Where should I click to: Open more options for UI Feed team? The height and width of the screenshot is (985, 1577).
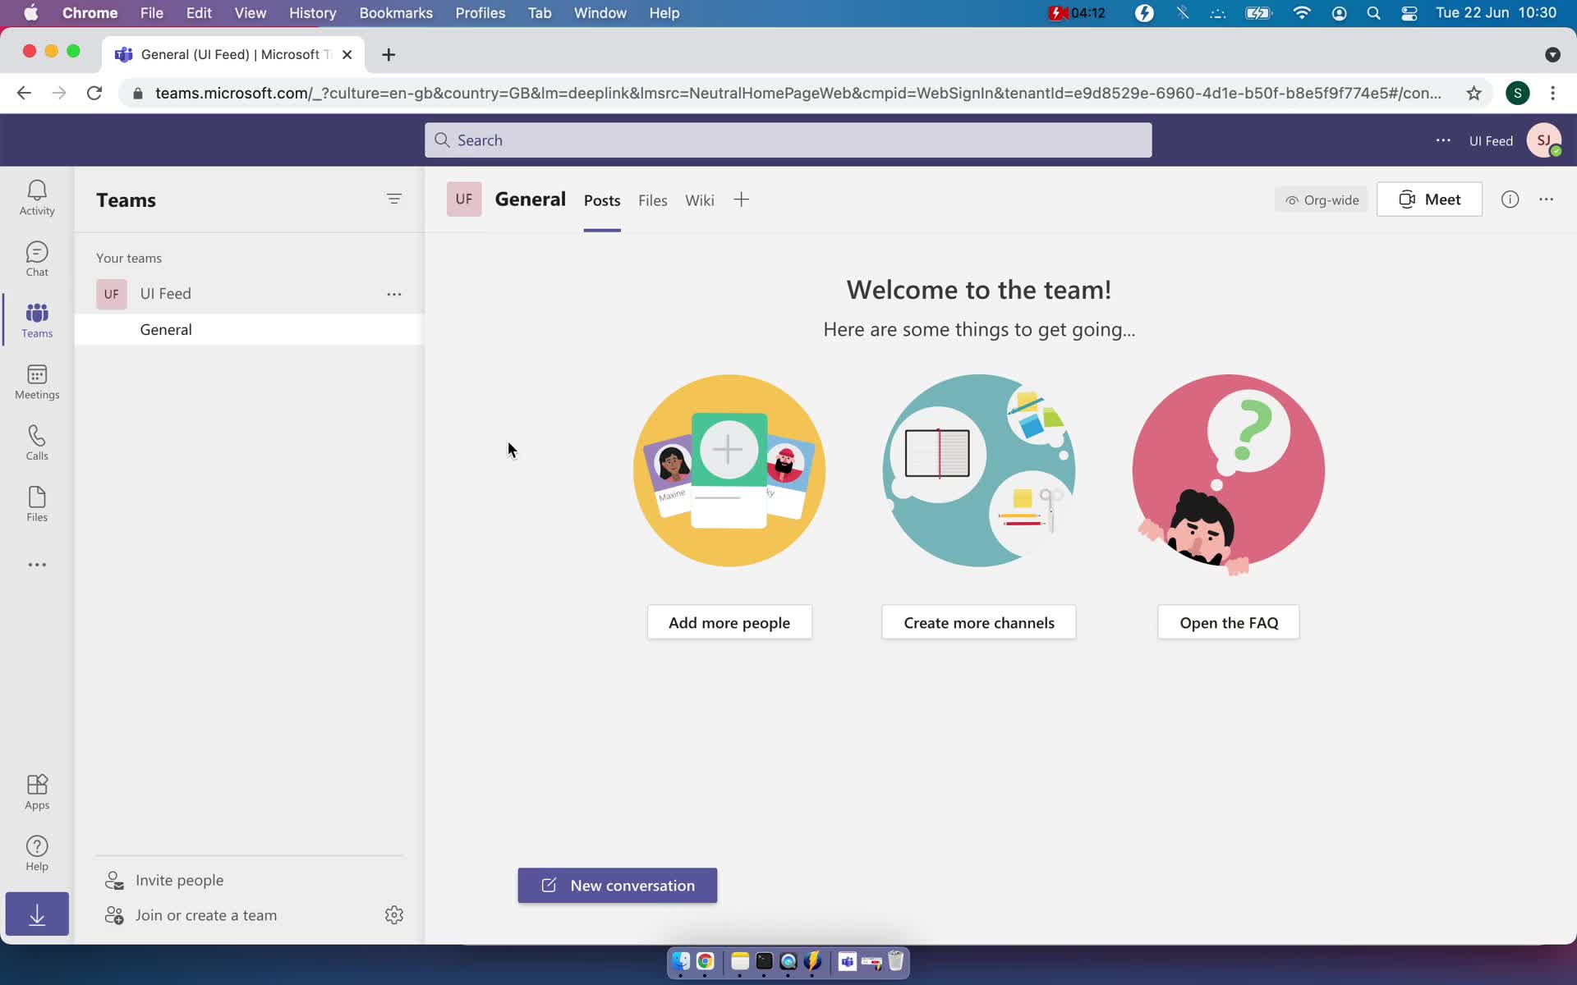pos(394,294)
